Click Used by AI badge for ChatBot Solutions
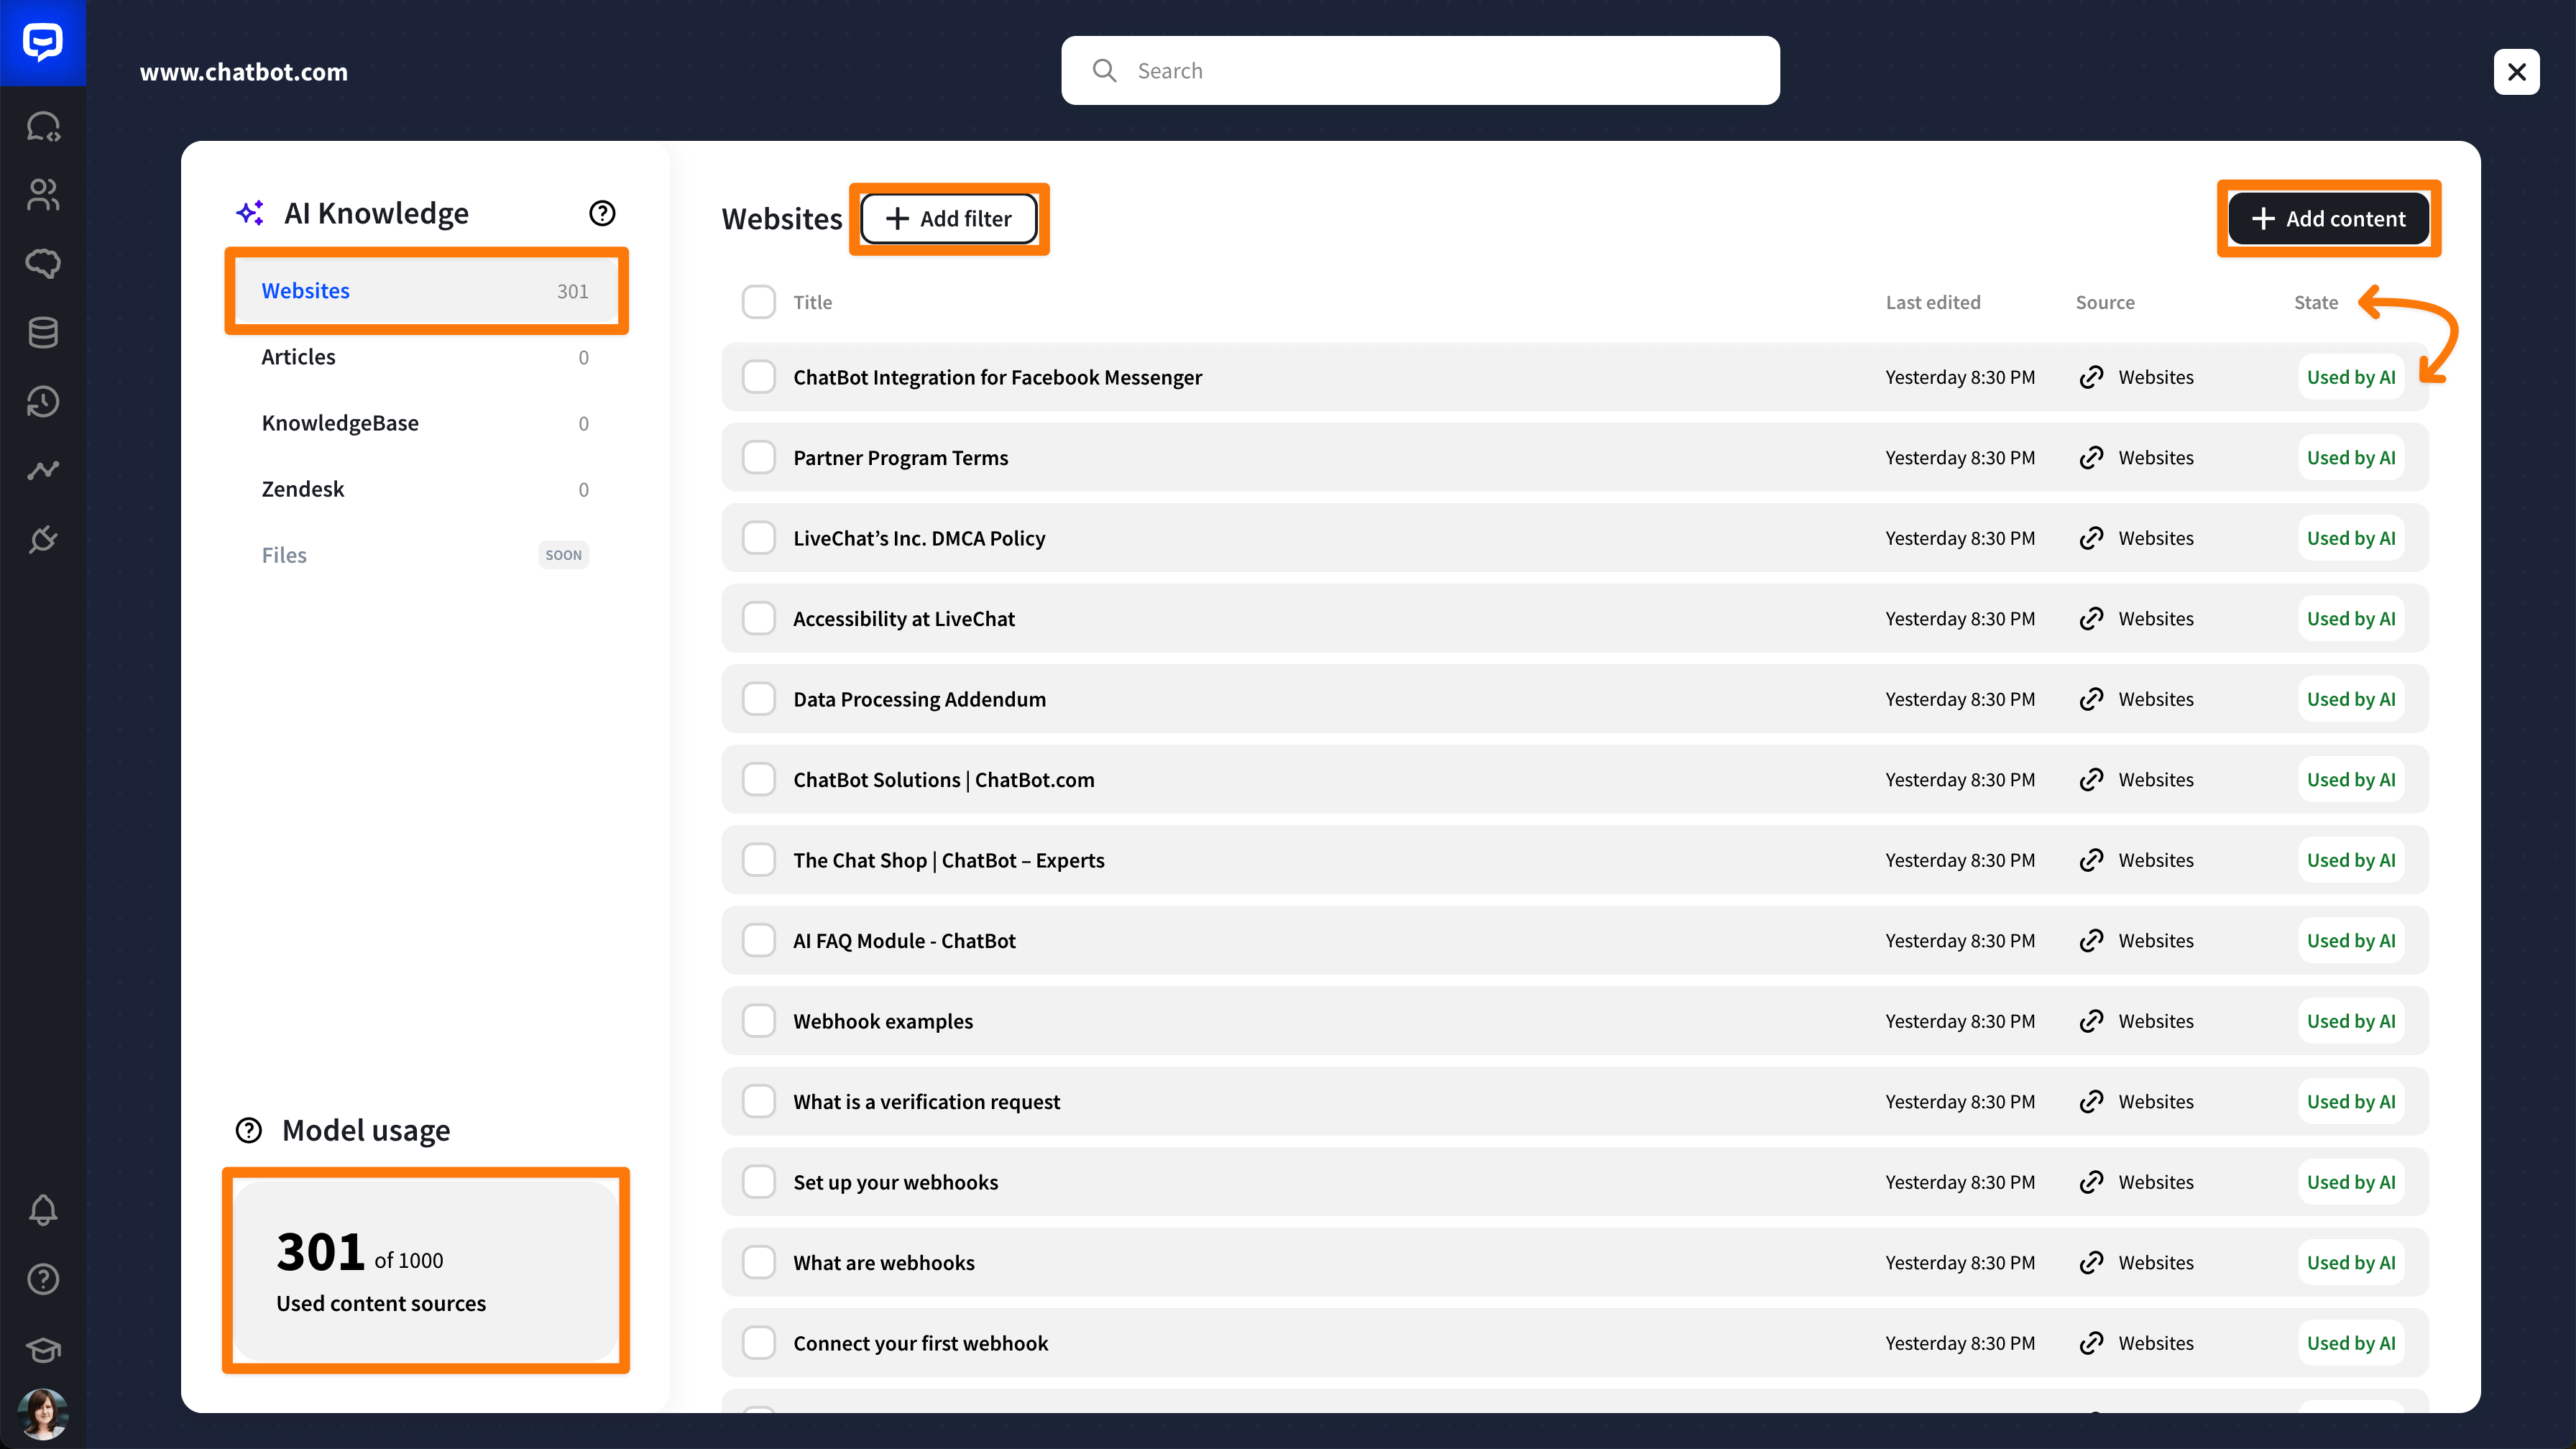The width and height of the screenshot is (2576, 1449). coord(2351,780)
